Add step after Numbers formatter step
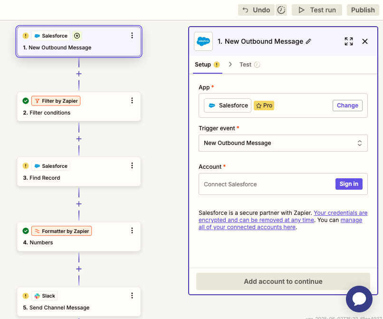383x319 pixels. pyautogui.click(x=79, y=269)
